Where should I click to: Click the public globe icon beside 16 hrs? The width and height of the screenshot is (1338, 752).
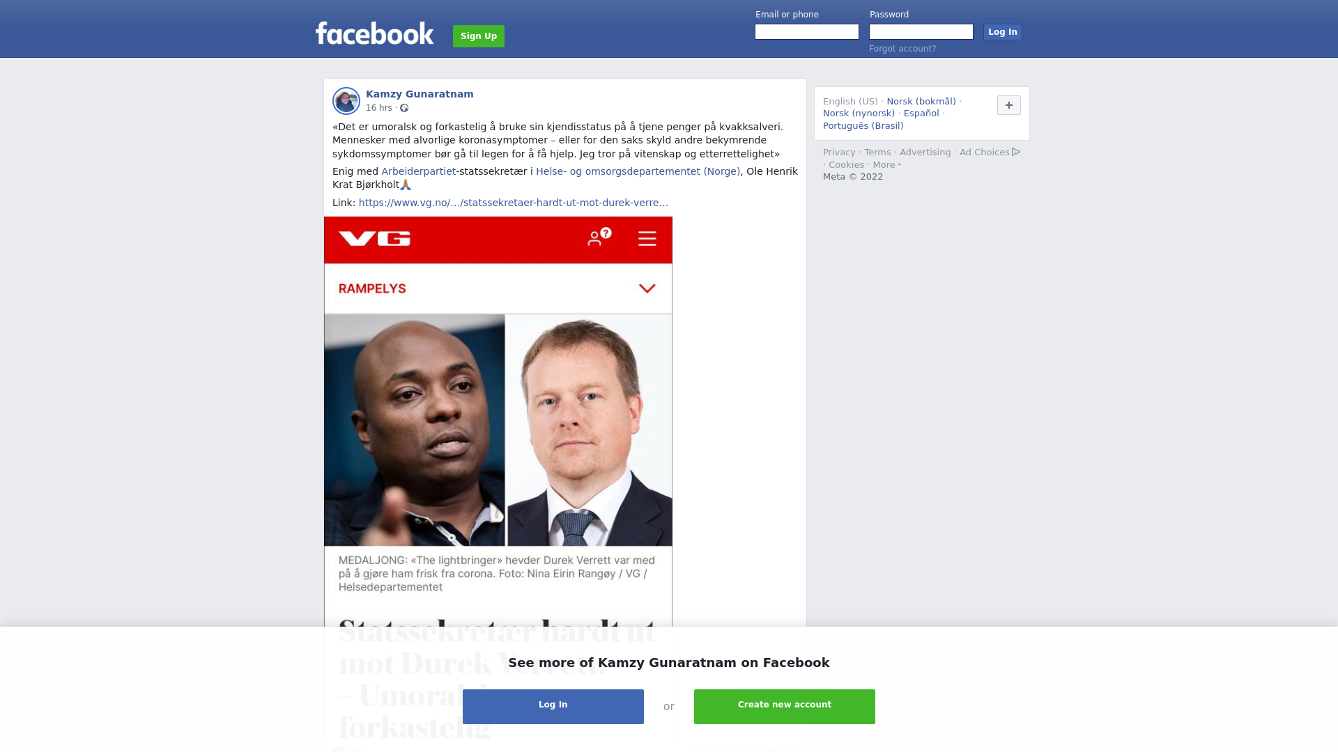coord(404,108)
